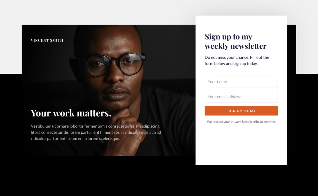Submit with the SIGN UP TODAY button
318x196 pixels.
coord(241,111)
